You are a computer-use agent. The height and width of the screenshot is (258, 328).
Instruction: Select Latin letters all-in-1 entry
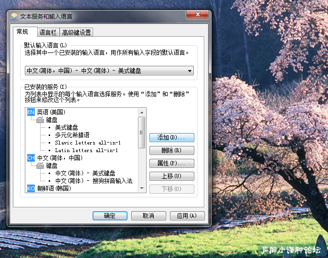(x=86, y=150)
